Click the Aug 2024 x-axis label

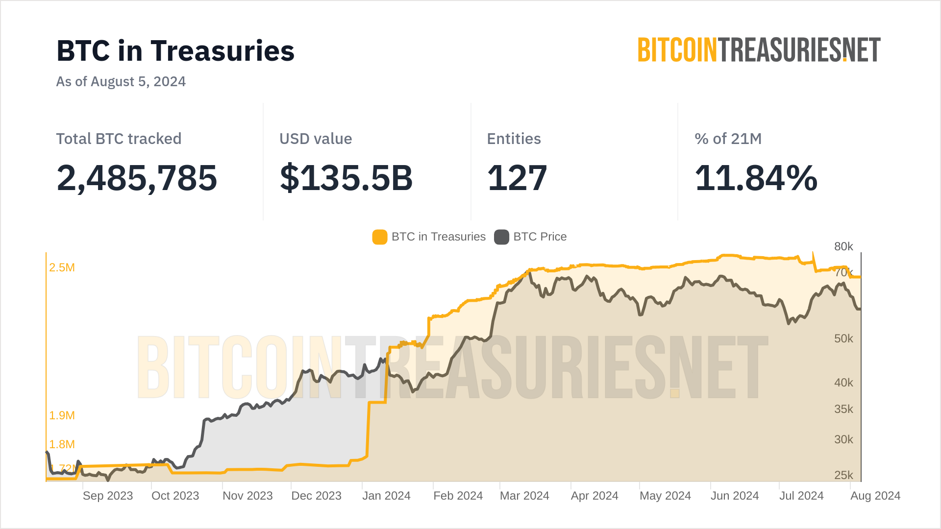[x=875, y=496]
